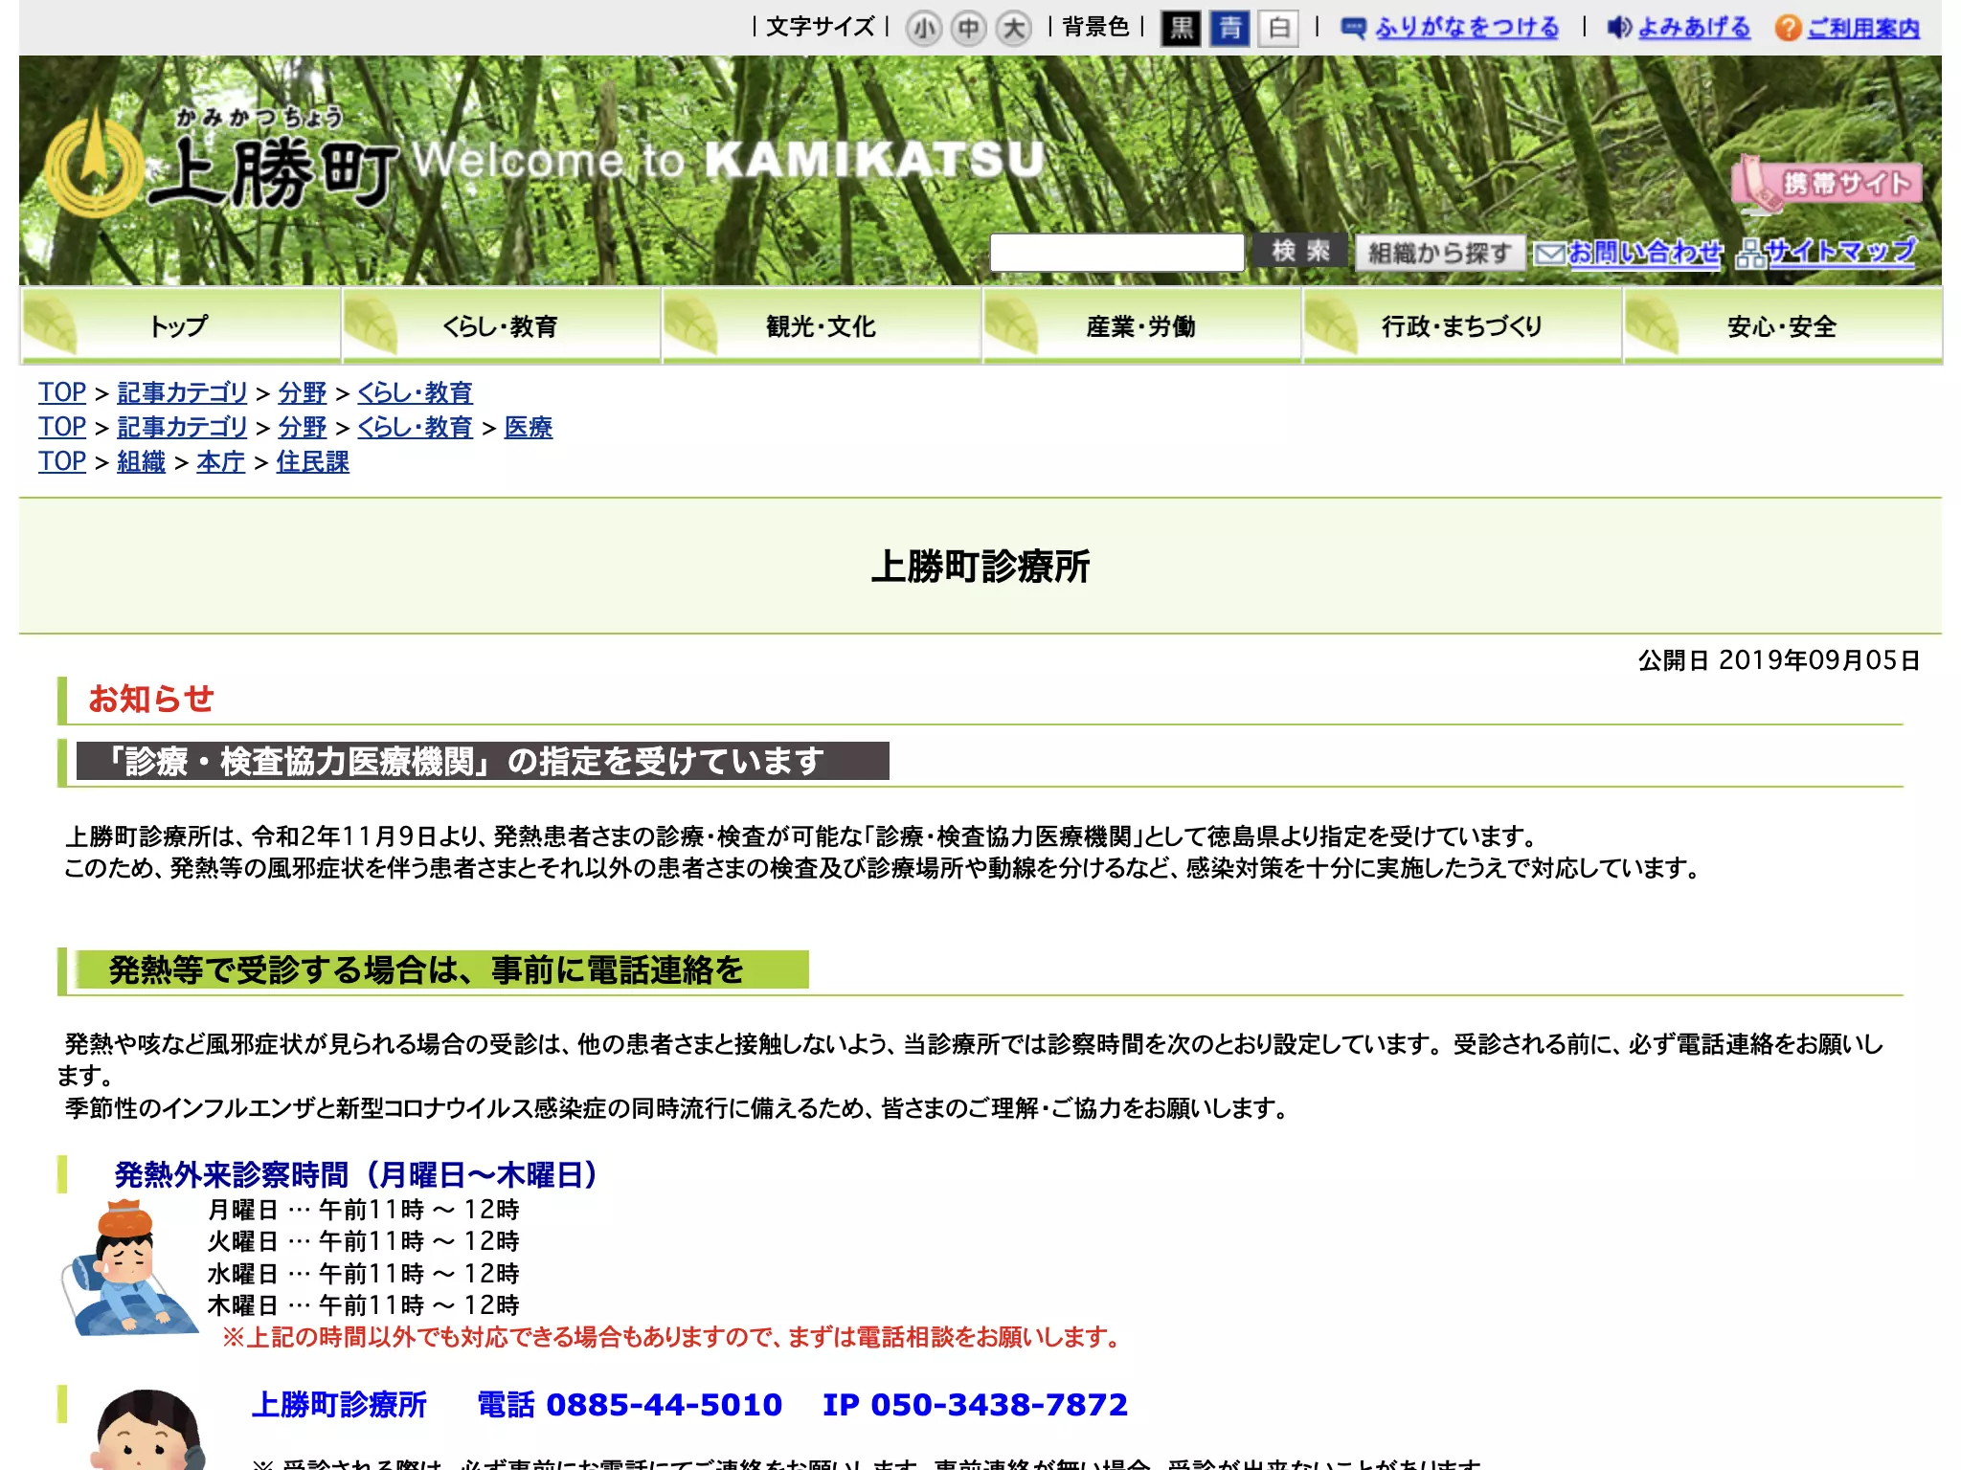Choose blue background color (青)
The width and height of the screenshot is (1961, 1470).
click(1230, 28)
